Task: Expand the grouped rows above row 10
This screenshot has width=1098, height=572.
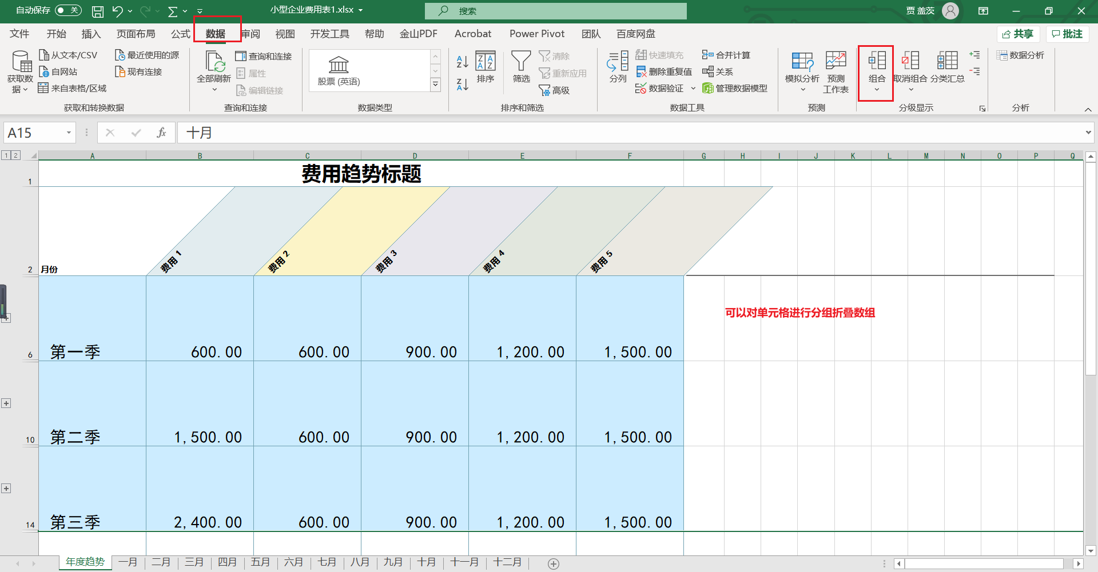Action: 6,403
